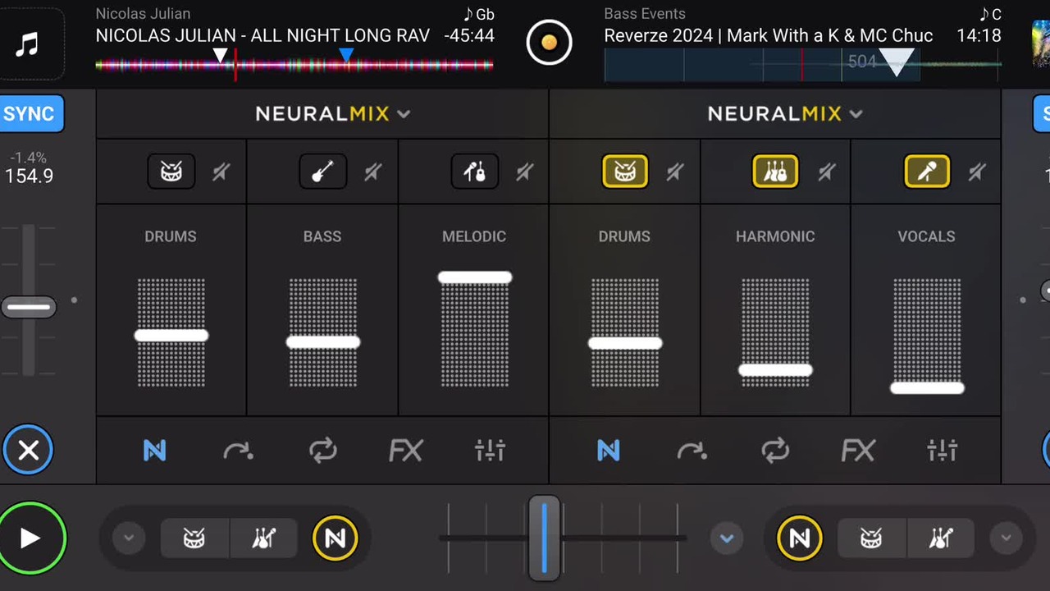Expand the blue chevron right of the crossfader
This screenshot has height=591, width=1050.
pyautogui.click(x=726, y=538)
